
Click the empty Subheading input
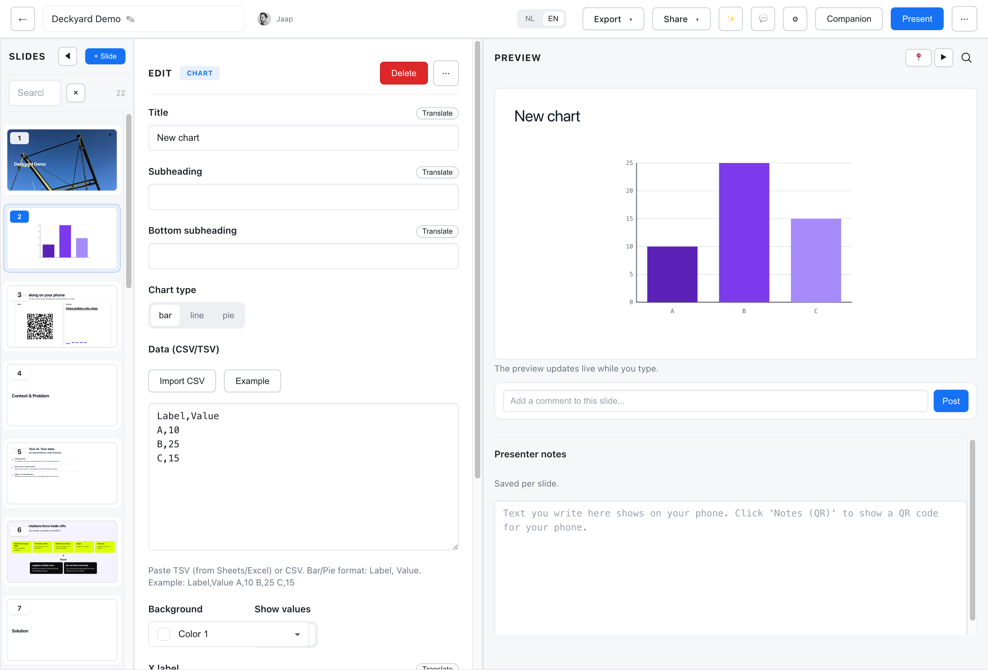(x=303, y=197)
